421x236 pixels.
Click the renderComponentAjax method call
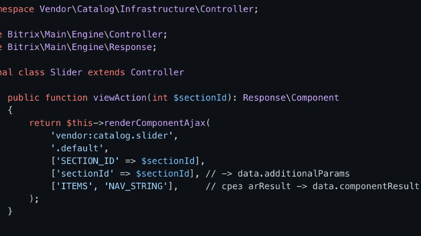pos(155,123)
